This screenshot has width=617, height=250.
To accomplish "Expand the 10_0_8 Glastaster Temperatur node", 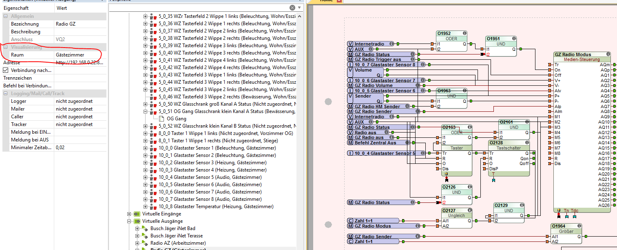I will [x=145, y=207].
